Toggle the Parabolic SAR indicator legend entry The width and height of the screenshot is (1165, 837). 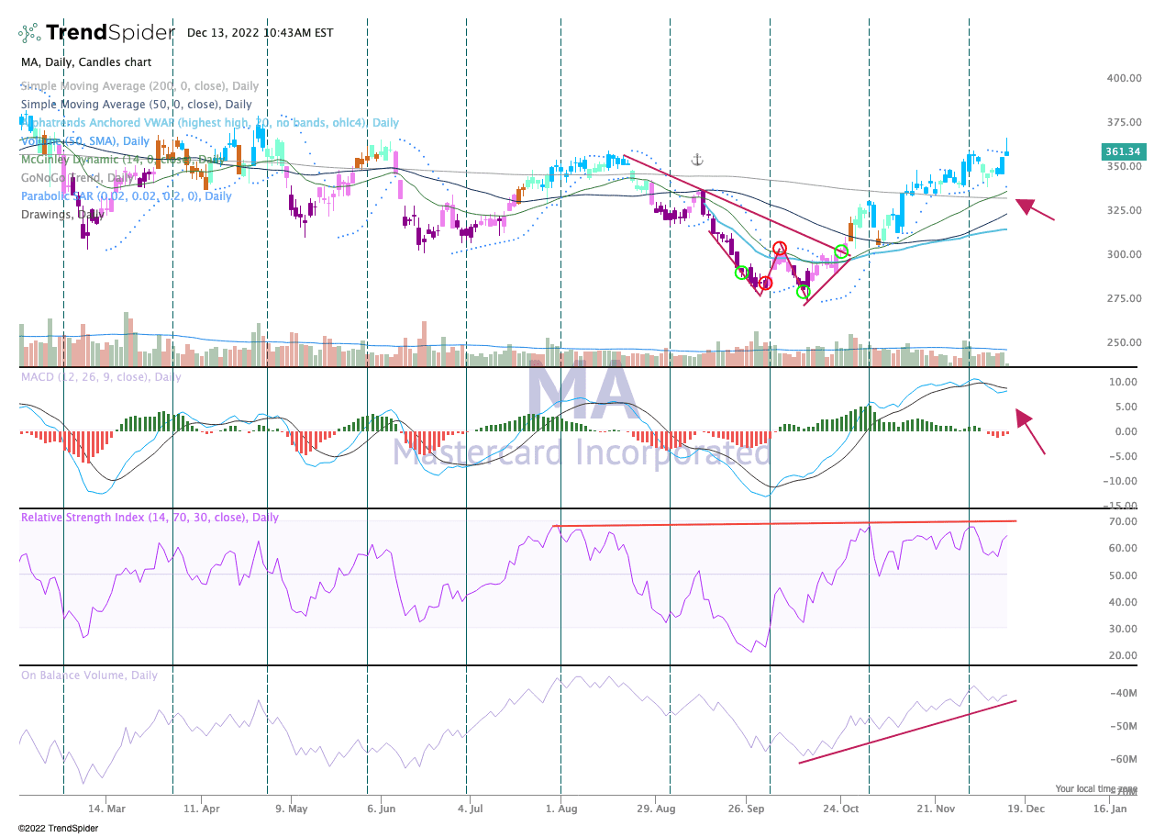(x=127, y=196)
